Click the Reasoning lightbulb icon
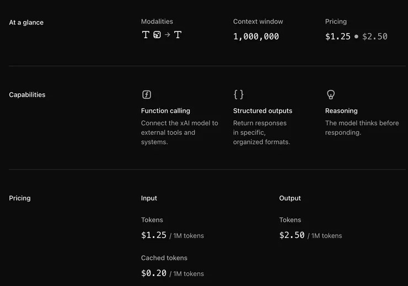The width and height of the screenshot is (408, 286). click(331, 94)
